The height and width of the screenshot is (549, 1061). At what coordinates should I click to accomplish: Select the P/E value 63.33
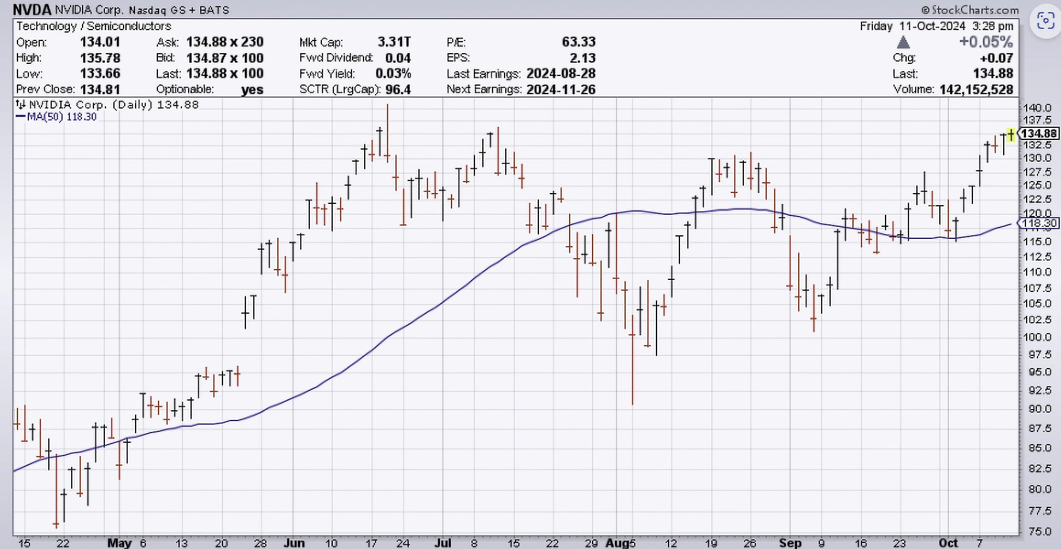[x=579, y=42]
